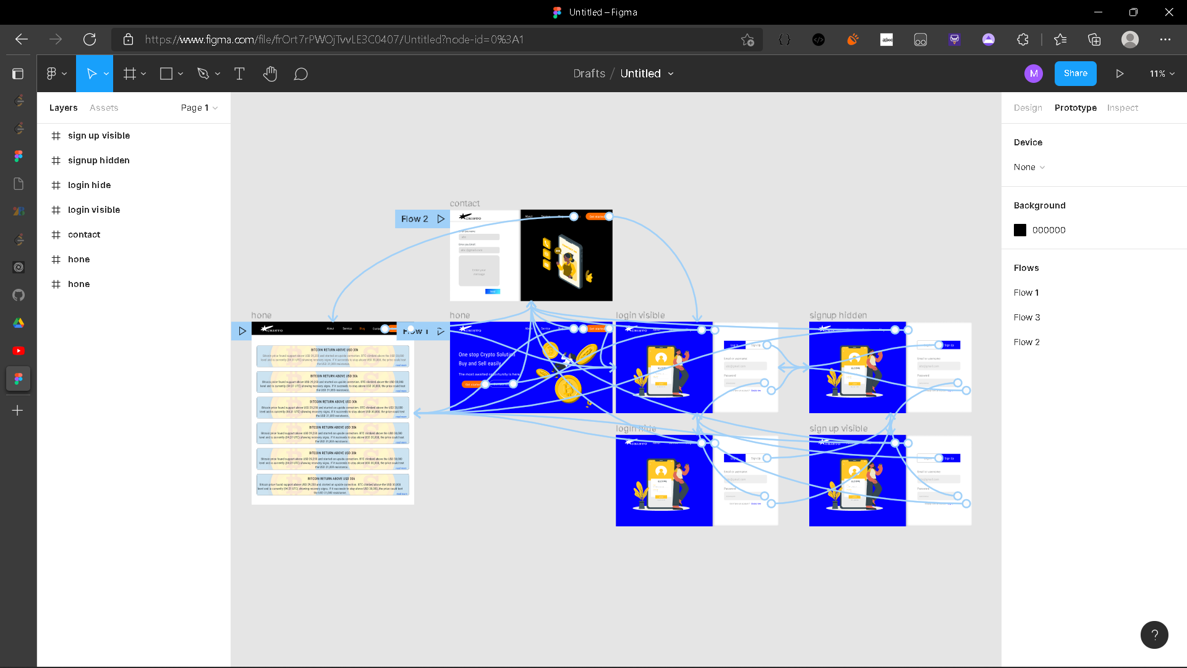Open GitHub from the browser sidebar
Screen dimensions: 1187x668
pos(19,295)
